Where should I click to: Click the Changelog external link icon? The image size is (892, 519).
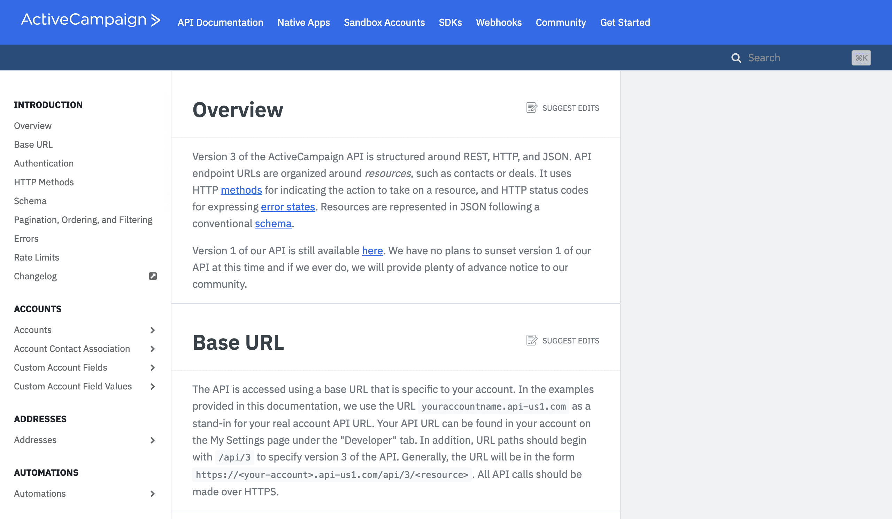(153, 276)
